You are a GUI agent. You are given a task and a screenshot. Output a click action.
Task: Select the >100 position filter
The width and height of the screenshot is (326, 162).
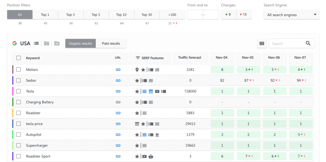pos(172,15)
